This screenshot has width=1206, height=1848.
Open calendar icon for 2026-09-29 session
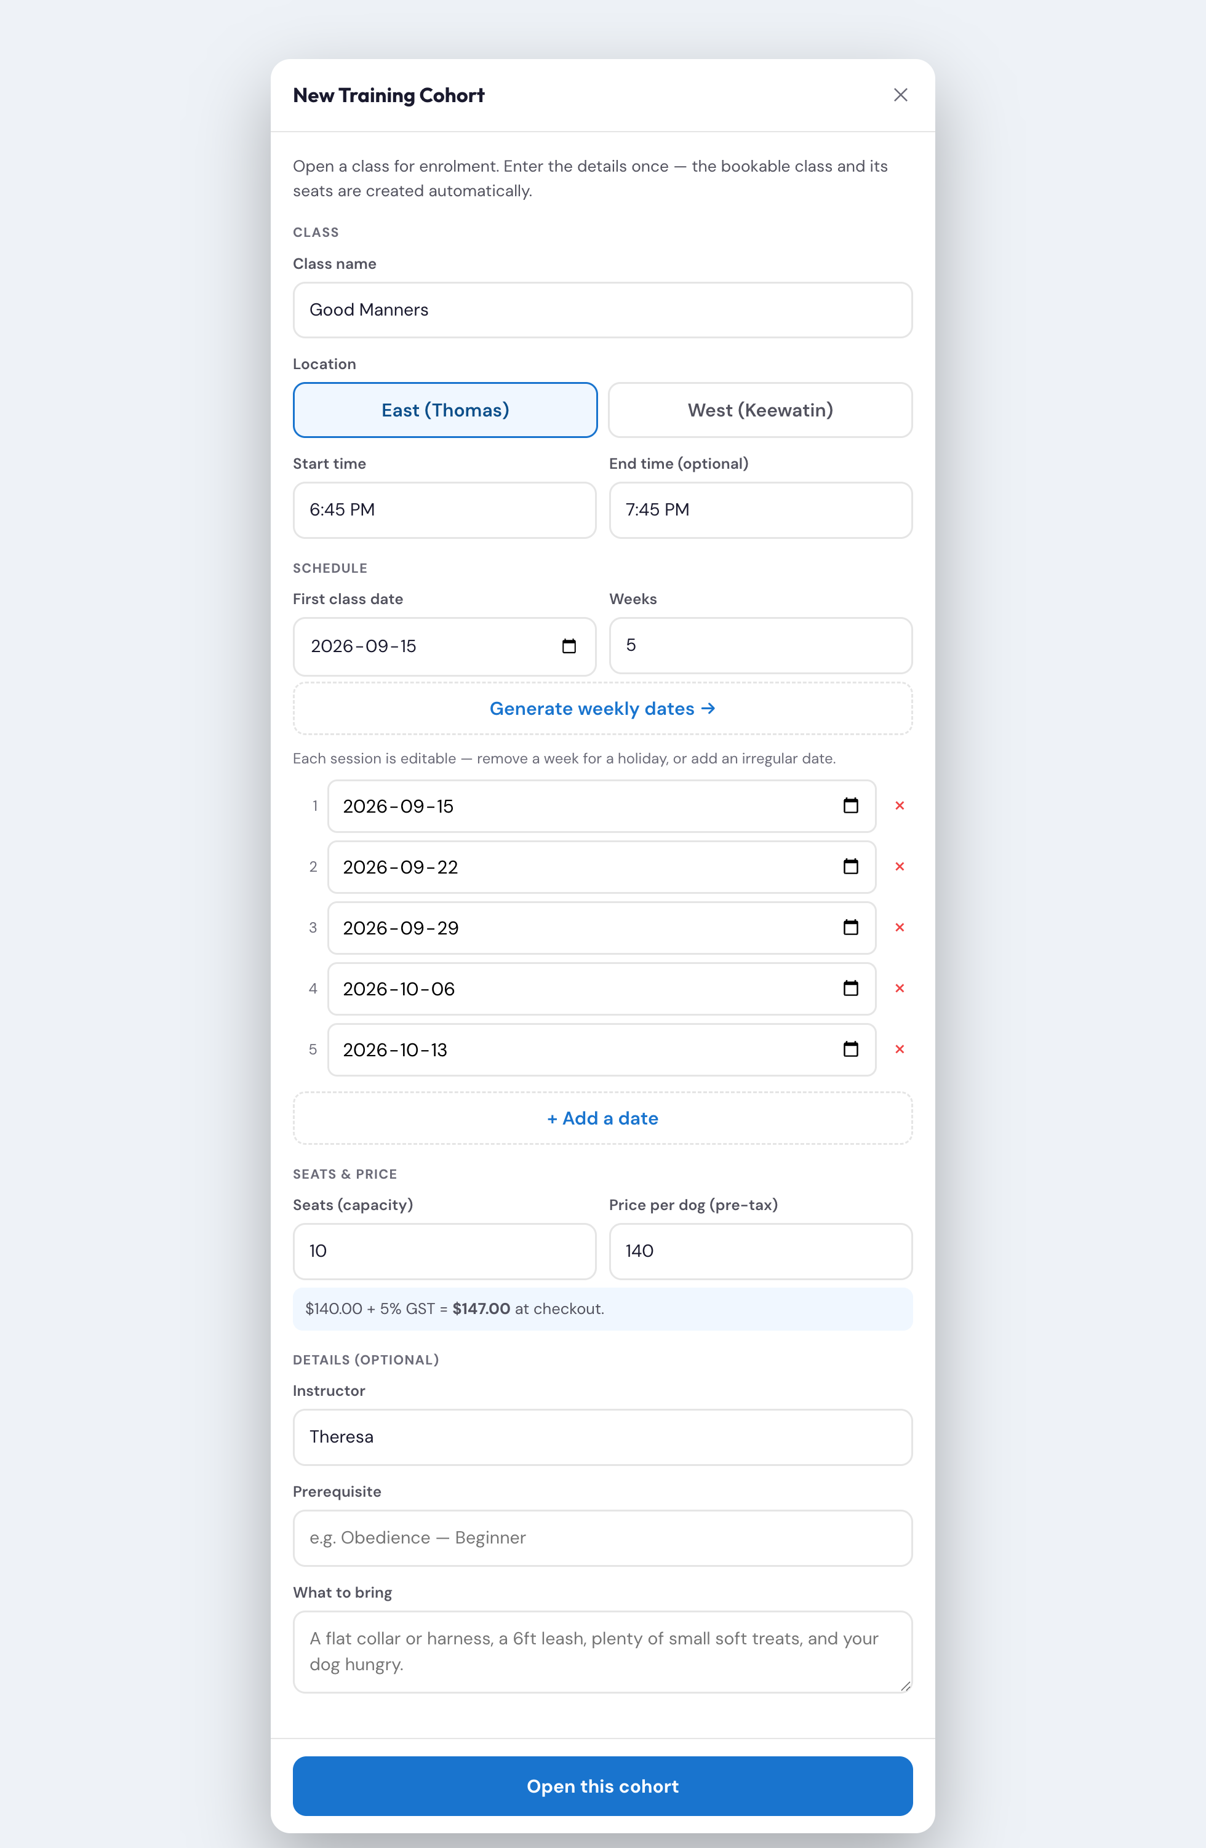point(850,927)
